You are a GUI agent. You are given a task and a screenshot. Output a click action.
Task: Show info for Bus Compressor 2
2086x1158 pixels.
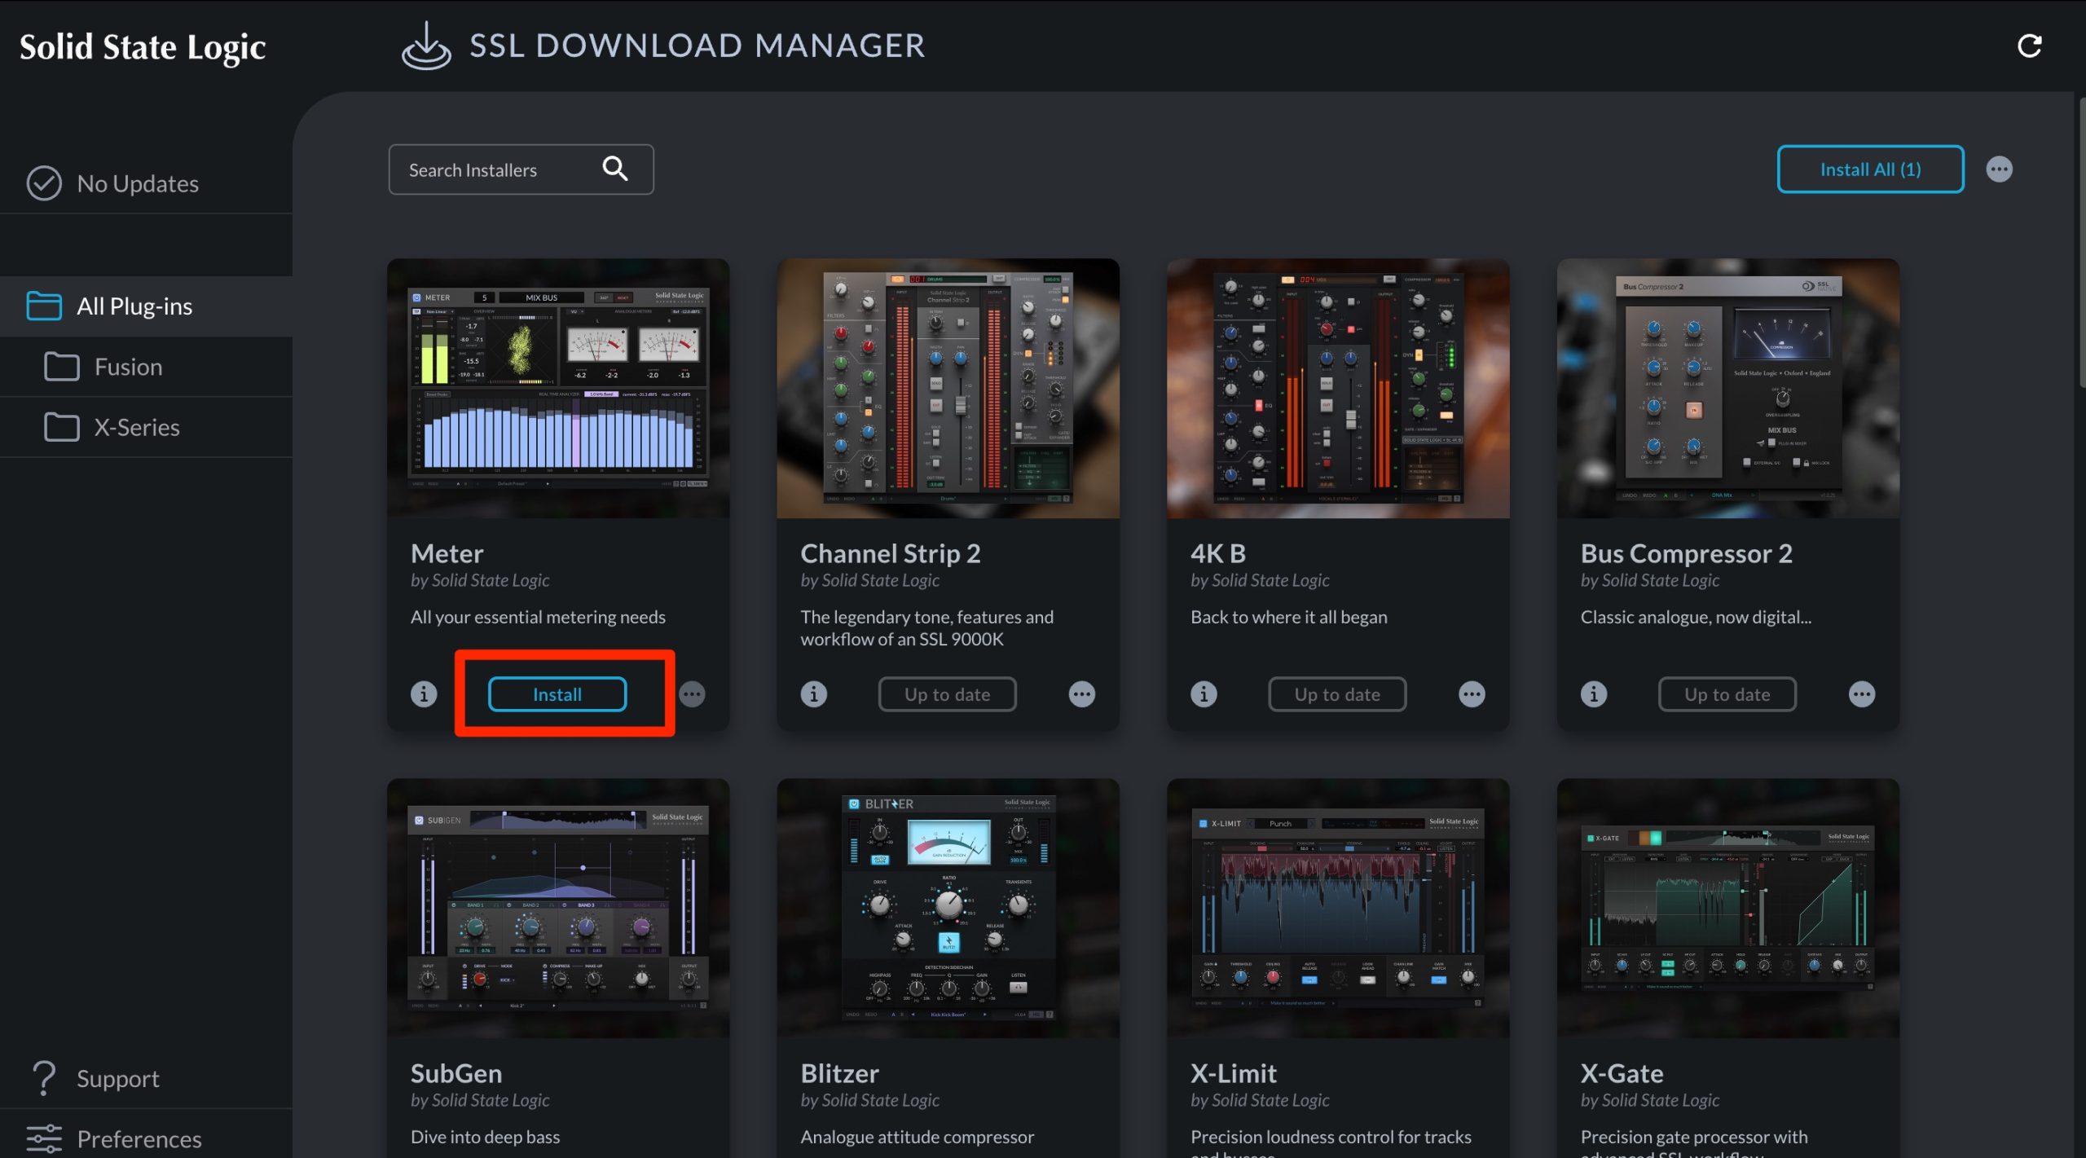click(1594, 694)
